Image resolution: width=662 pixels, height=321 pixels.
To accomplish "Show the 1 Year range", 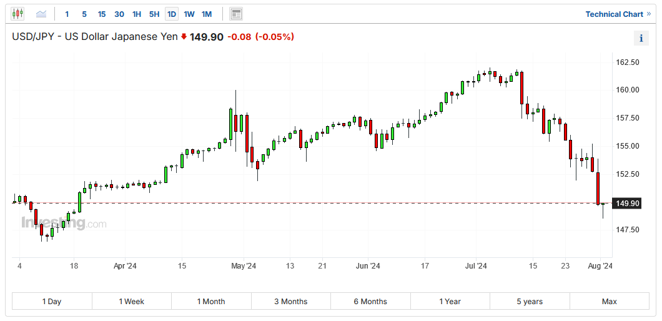I will (x=450, y=302).
